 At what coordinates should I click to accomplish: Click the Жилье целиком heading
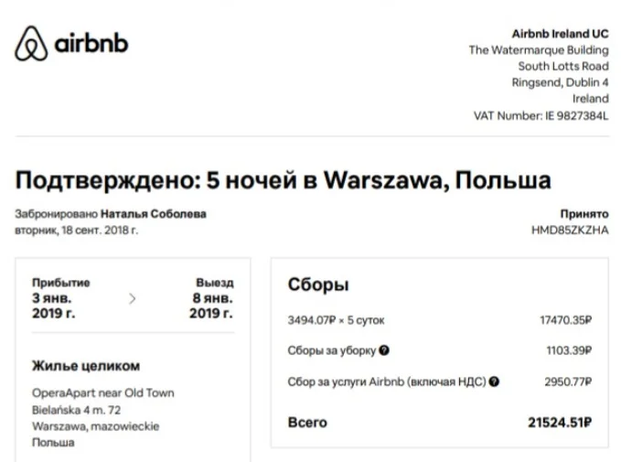pos(86,366)
